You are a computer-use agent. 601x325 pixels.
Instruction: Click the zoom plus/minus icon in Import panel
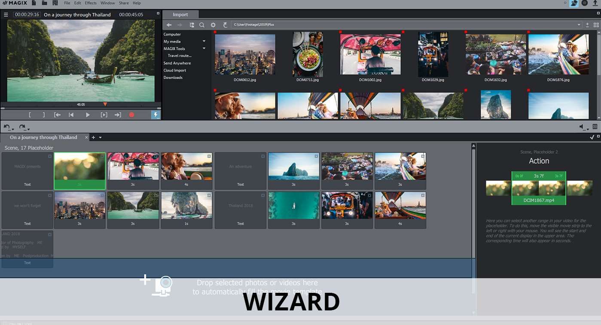tap(587, 25)
